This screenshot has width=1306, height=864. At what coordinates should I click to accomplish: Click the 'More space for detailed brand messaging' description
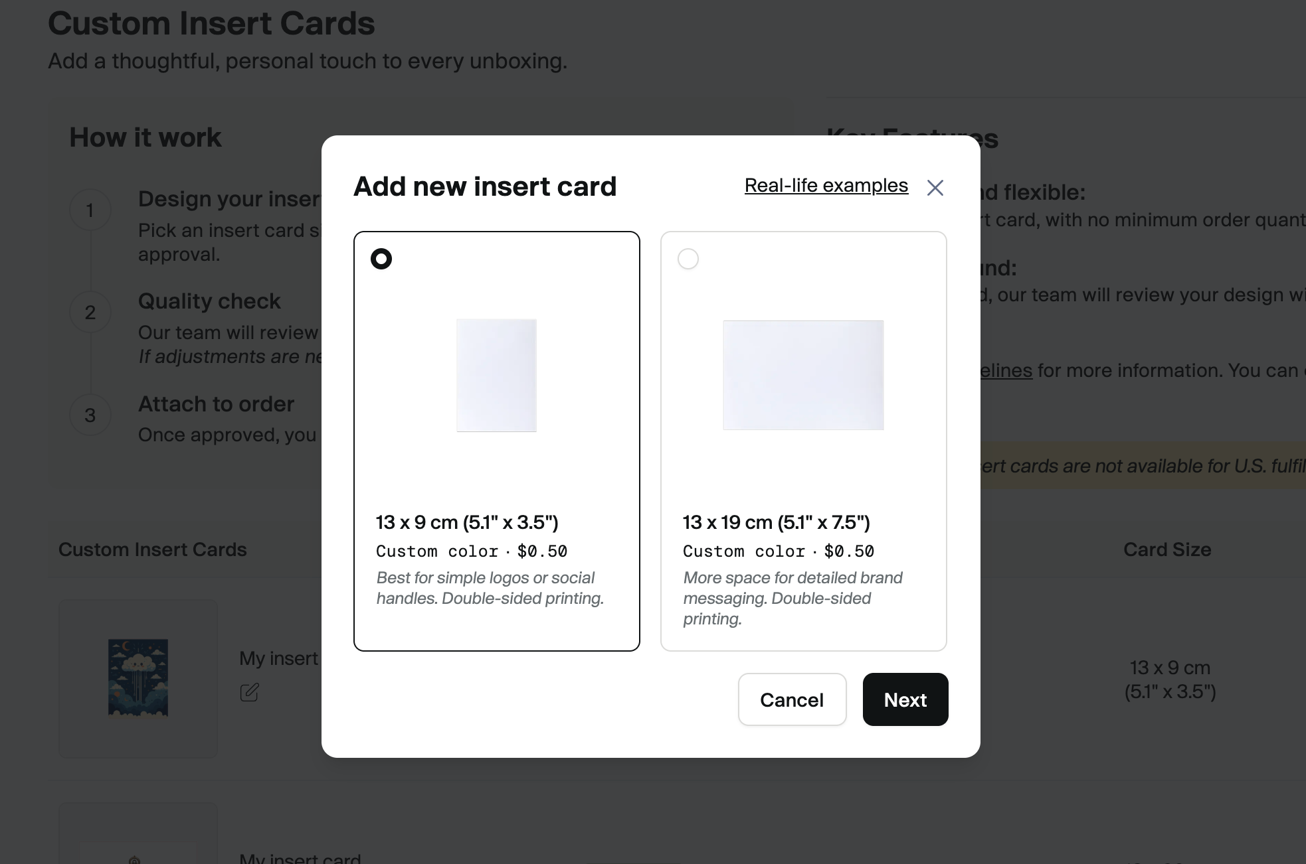coord(793,598)
